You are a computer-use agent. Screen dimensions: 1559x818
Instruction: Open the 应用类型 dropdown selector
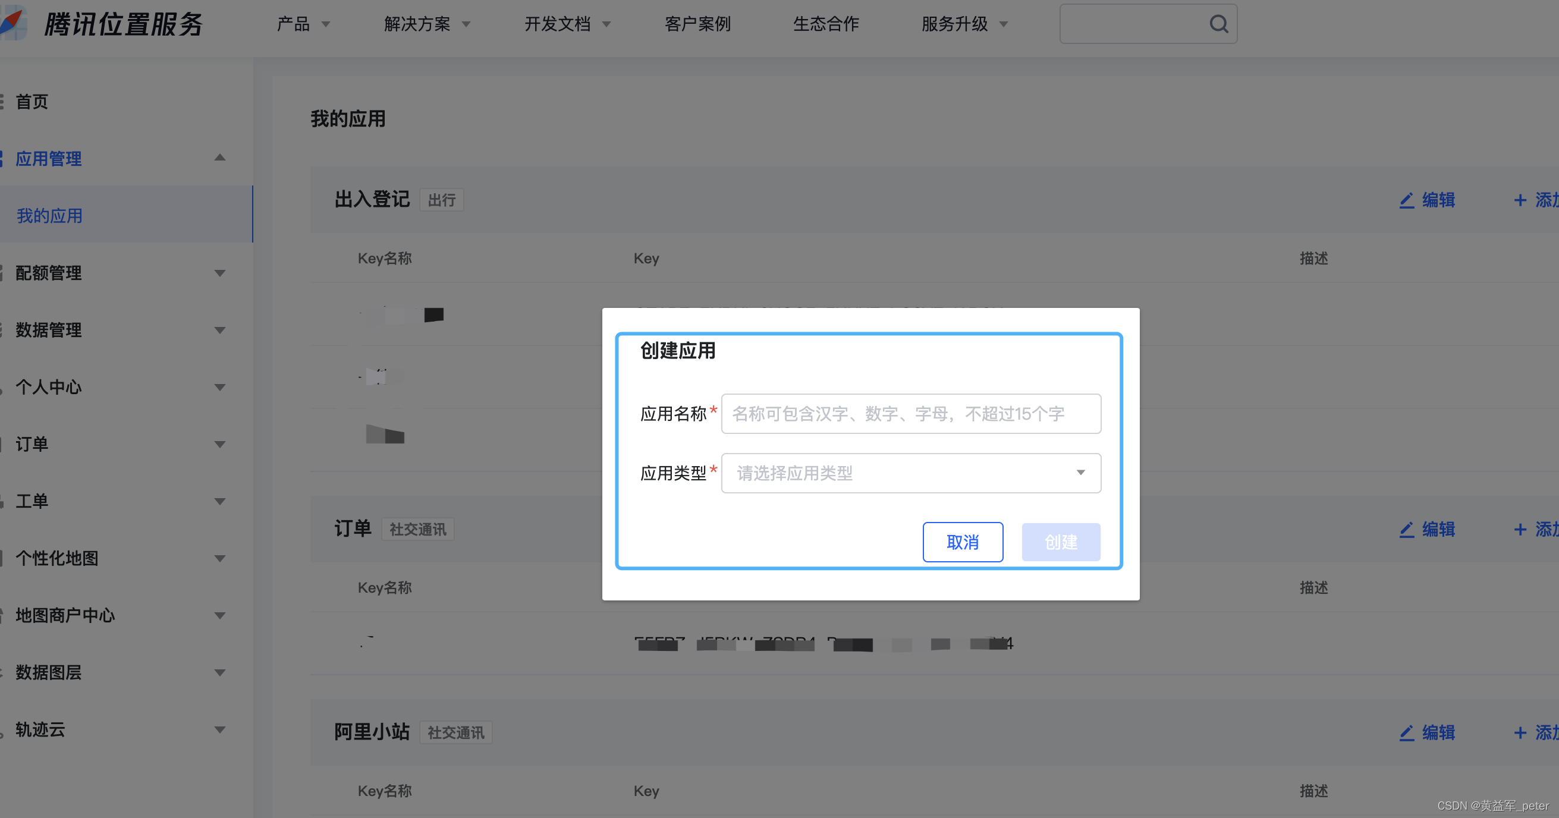[x=911, y=473]
